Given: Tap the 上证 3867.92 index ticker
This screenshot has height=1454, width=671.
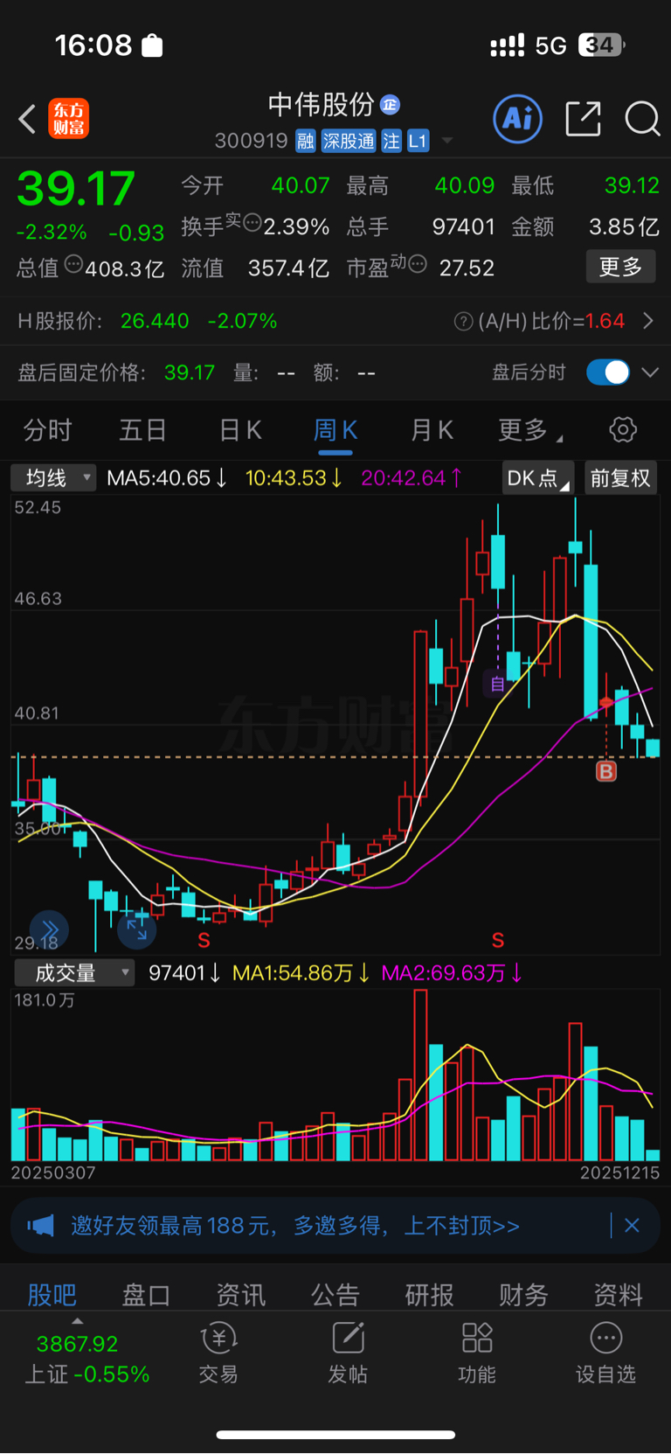Looking at the screenshot, I should pos(86,1359).
